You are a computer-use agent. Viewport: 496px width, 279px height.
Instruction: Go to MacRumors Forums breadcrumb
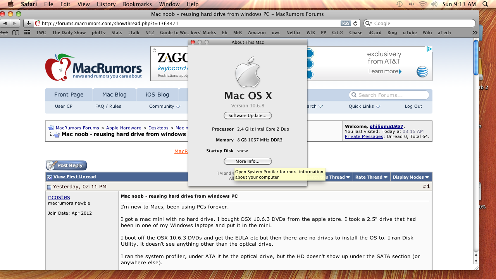tap(77, 128)
